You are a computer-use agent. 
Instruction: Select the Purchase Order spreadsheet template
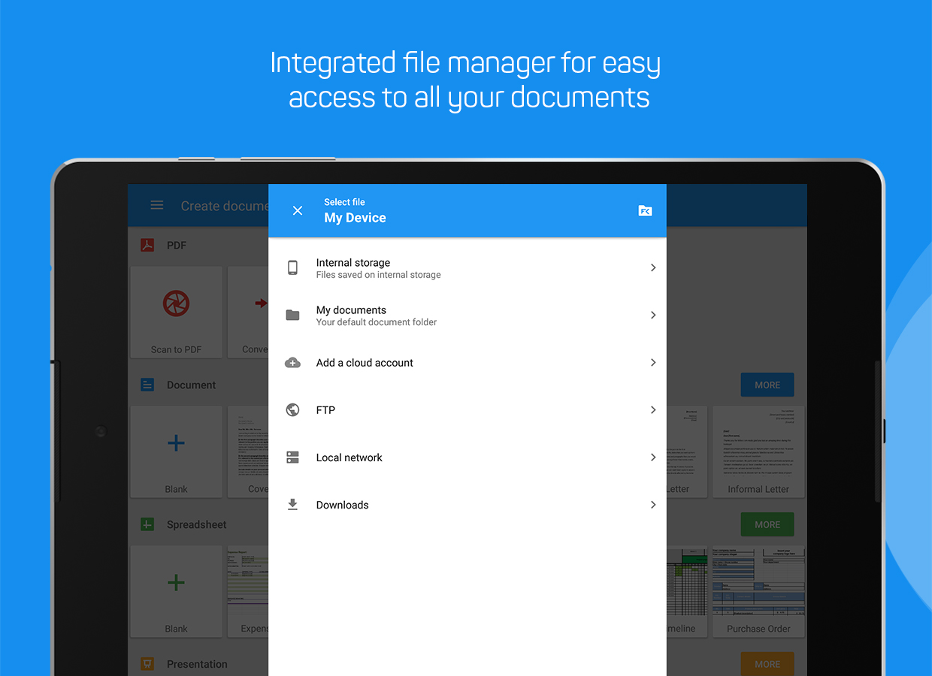[758, 592]
